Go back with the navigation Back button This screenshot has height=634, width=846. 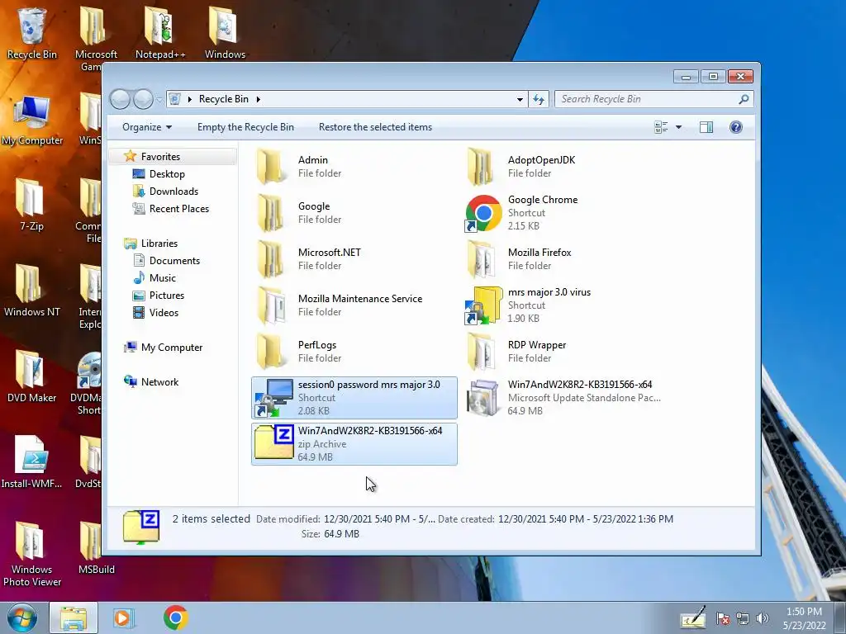click(120, 99)
